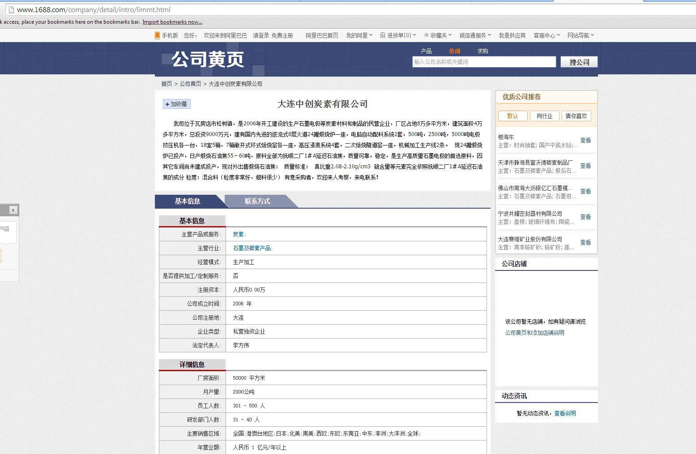Click 查看 for 楼海东

click(585, 140)
